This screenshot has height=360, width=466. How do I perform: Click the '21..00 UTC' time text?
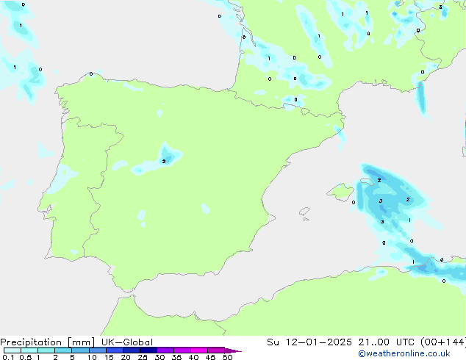tap(386, 342)
